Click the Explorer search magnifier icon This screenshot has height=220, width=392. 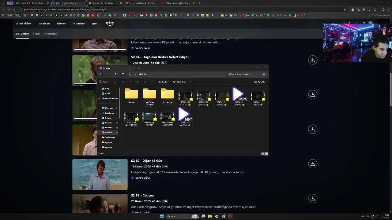pyautogui.click(x=264, y=74)
